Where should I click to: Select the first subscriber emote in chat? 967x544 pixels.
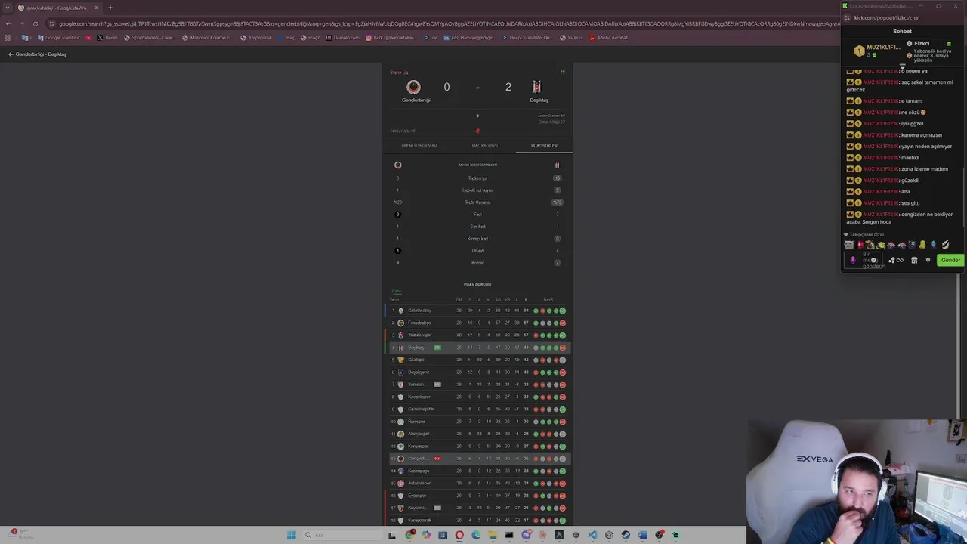click(849, 245)
